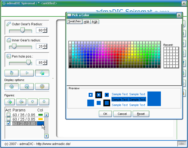
Task: Click the mouse-draw mode icon button
Action: pyautogui.click(x=12, y=73)
